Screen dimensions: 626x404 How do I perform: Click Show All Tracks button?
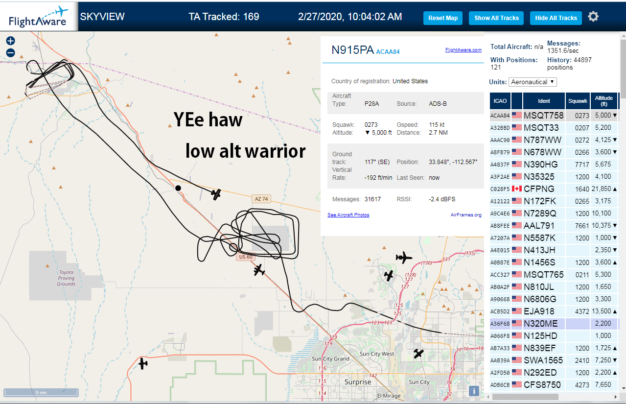(x=496, y=18)
